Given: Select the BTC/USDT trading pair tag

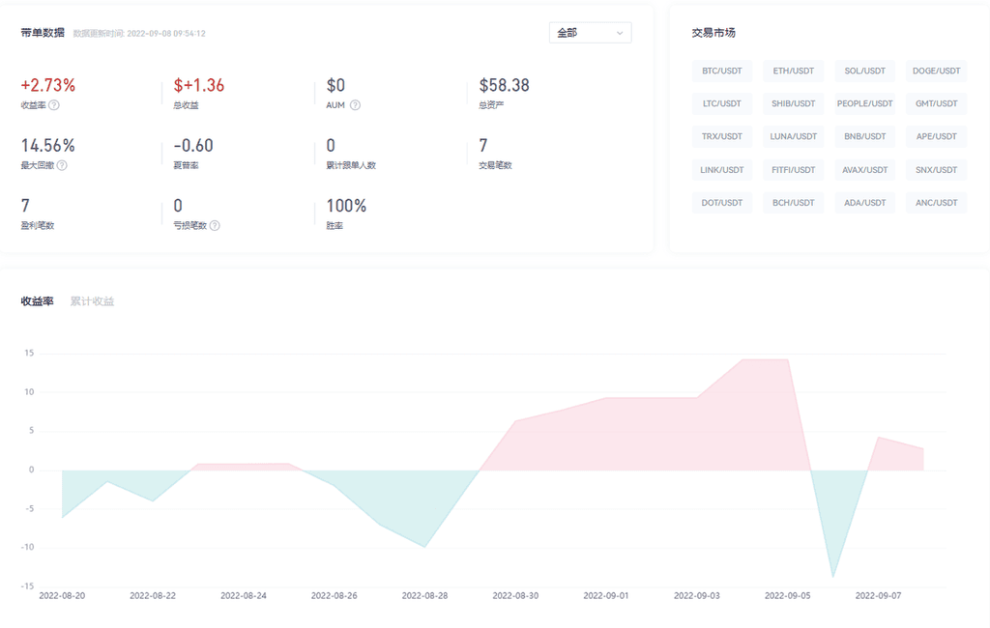Looking at the screenshot, I should [721, 71].
